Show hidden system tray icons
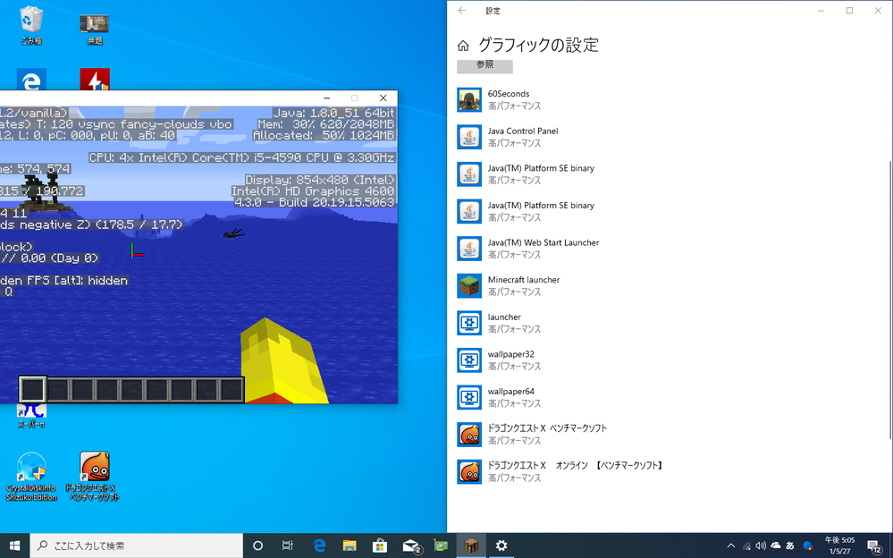The height and width of the screenshot is (558, 893). point(731,545)
